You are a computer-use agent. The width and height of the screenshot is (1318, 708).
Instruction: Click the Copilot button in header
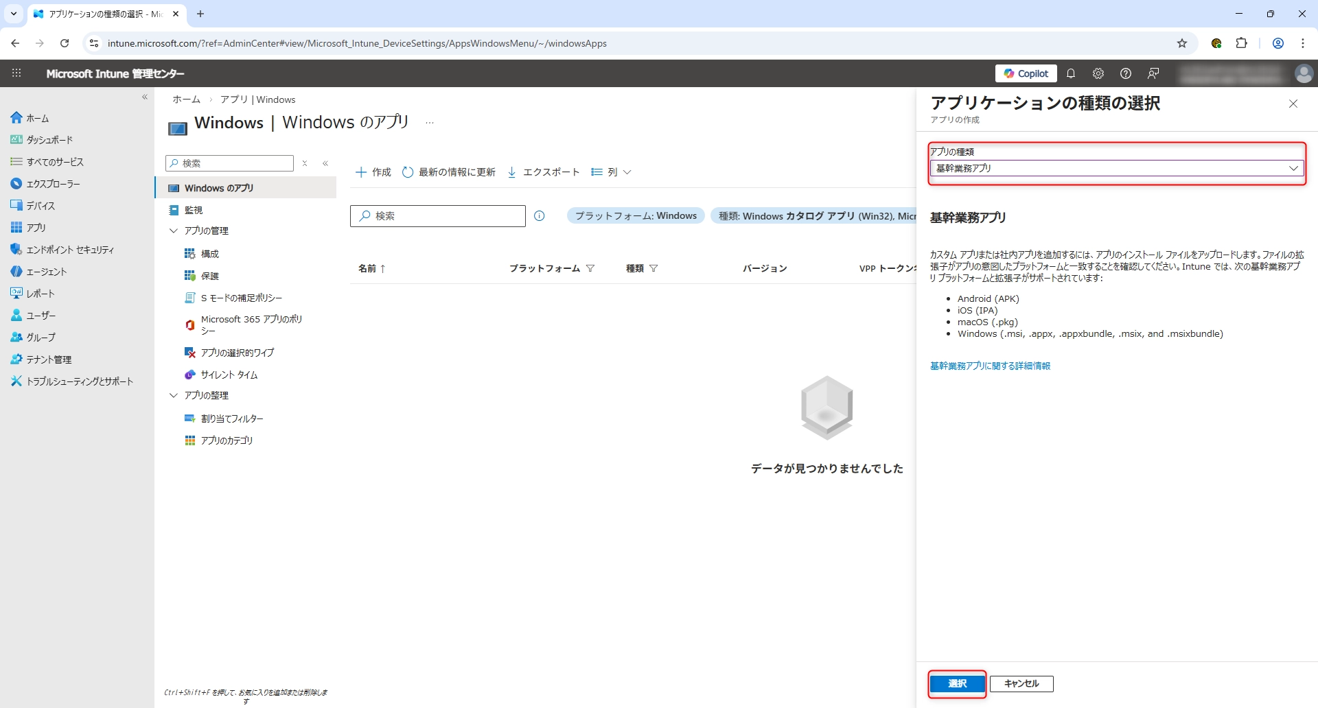1026,73
